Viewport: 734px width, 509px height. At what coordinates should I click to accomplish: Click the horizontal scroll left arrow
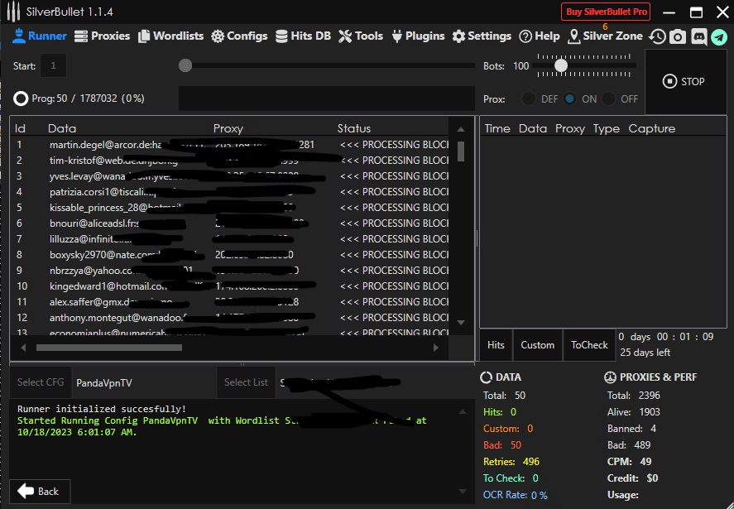(23, 348)
